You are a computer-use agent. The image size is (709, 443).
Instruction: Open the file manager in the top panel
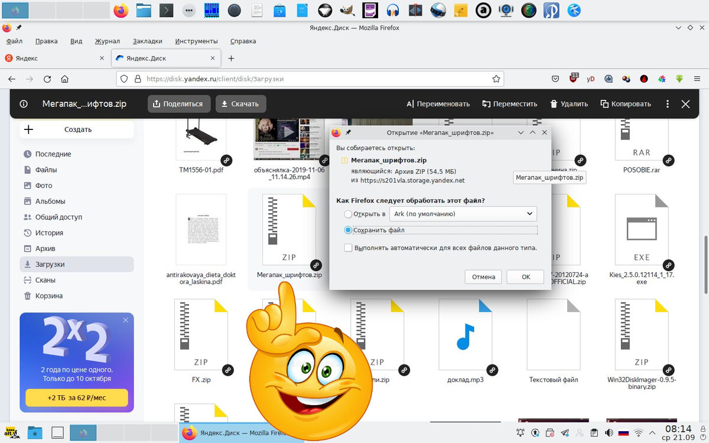pos(144,10)
